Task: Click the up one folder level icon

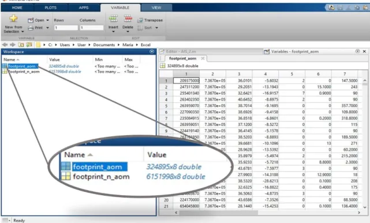Action: (21, 44)
